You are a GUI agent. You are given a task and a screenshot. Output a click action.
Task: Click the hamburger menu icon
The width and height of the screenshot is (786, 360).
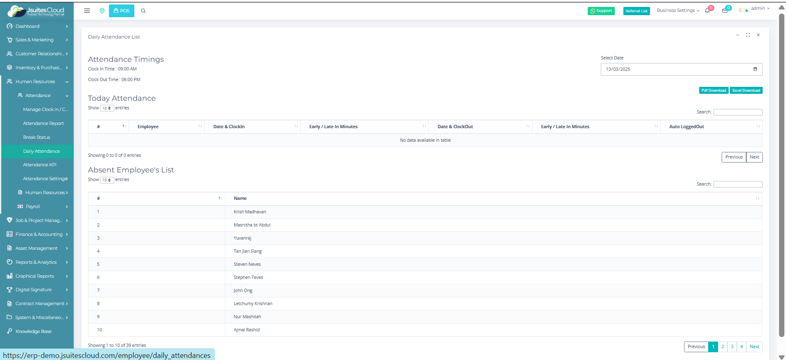[87, 11]
